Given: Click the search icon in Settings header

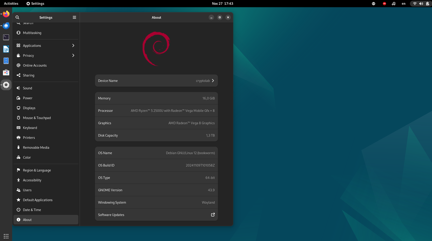Looking at the screenshot, I should click(x=18, y=18).
